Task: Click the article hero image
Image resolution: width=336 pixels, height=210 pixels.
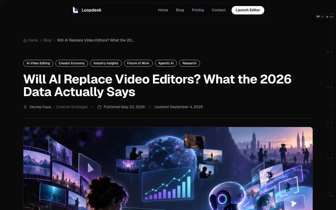Action: click(168, 169)
